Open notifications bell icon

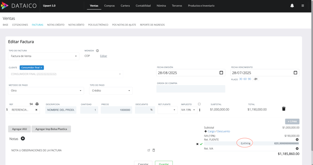[292, 5]
